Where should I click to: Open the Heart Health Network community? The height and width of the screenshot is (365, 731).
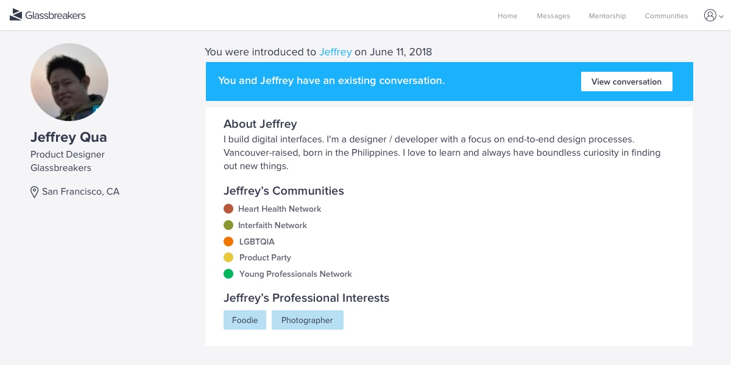(x=280, y=209)
